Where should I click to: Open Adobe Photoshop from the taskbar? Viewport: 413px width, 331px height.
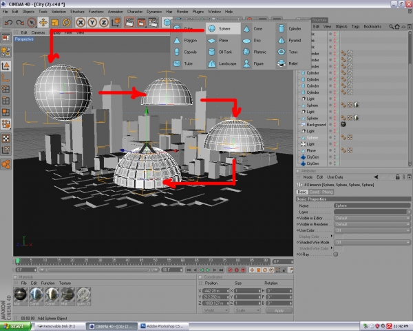(x=164, y=326)
